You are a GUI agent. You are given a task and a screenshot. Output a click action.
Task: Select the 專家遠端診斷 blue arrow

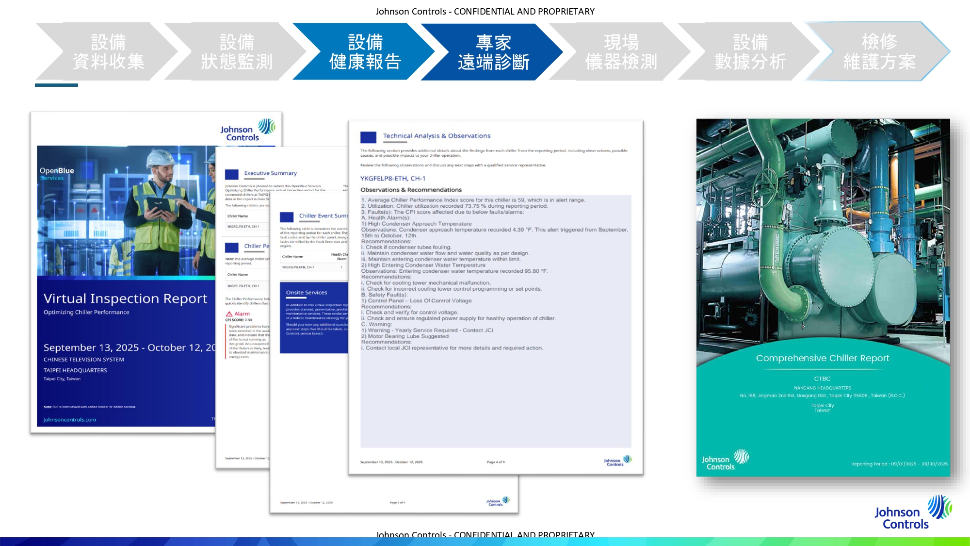(493, 51)
